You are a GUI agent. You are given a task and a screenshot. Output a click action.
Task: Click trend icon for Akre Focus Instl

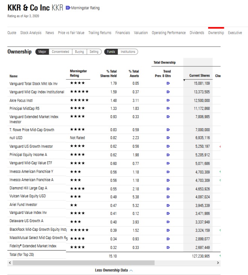coord(168,101)
